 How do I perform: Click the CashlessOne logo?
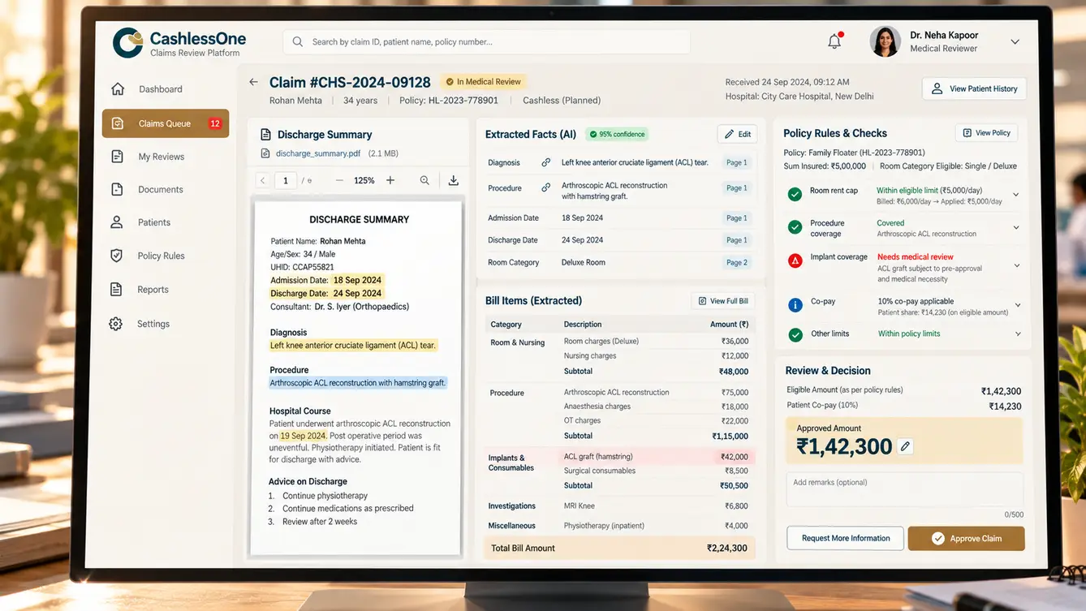179,43
